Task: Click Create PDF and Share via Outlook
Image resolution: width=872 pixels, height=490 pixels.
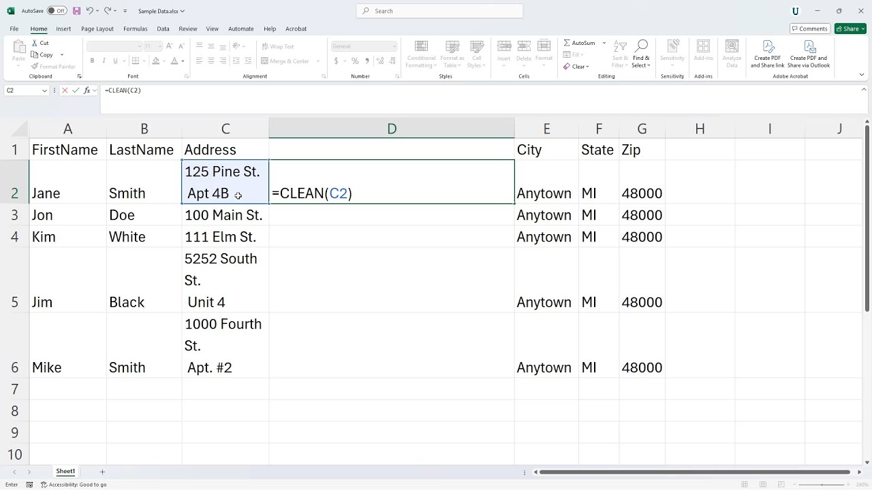Action: (x=809, y=54)
